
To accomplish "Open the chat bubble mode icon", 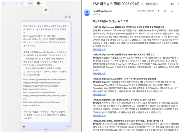I will 10,3.
